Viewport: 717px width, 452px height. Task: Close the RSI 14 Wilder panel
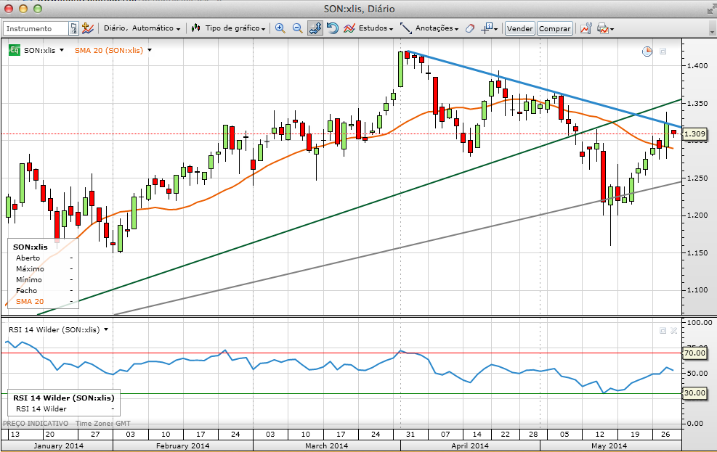(x=673, y=330)
